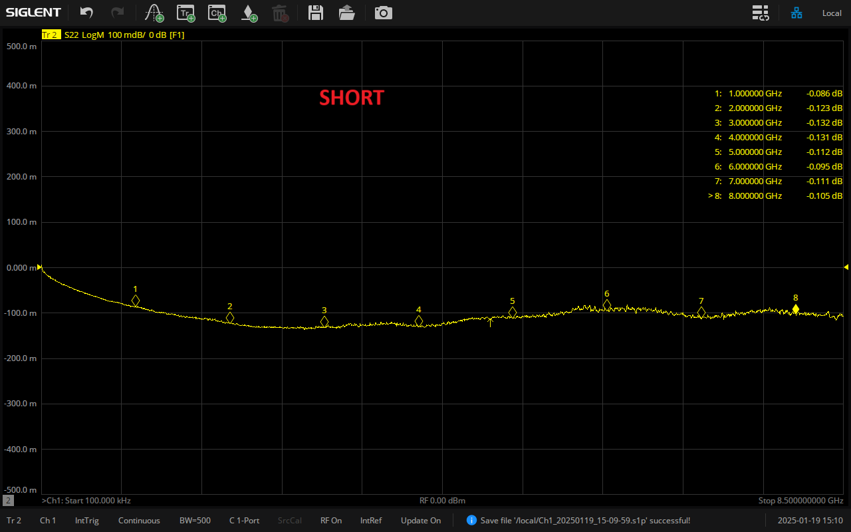Click the floppy disk save icon
The width and height of the screenshot is (851, 532).
click(x=316, y=13)
